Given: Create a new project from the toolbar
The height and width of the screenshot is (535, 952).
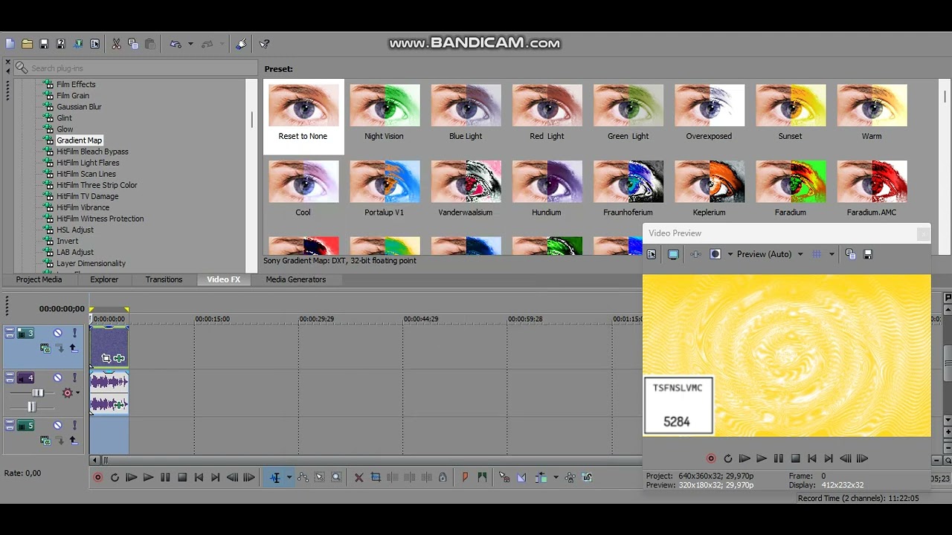Looking at the screenshot, I should (x=10, y=44).
